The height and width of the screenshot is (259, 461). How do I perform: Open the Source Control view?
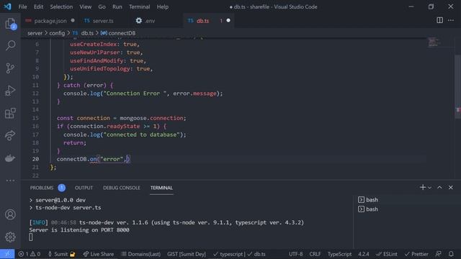tap(10, 68)
